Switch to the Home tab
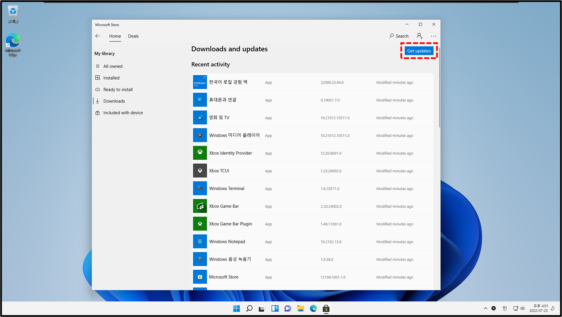This screenshot has height=317, width=562. (x=115, y=36)
